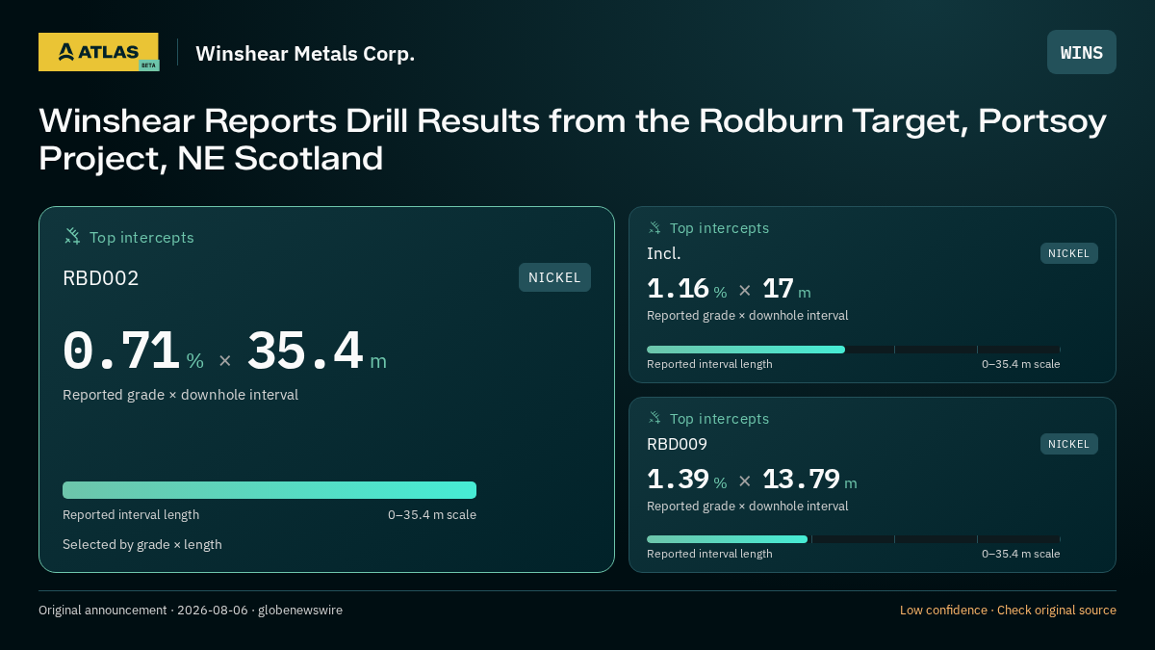Click the 'Reported grade × downhole interval' text under 1.16 %

(748, 316)
